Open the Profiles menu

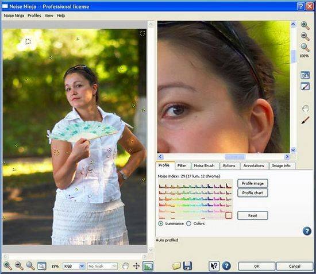click(34, 16)
